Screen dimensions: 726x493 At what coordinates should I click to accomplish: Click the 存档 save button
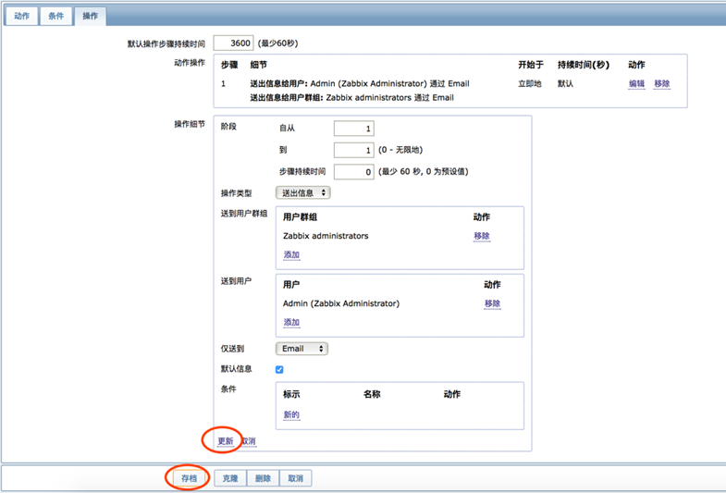pyautogui.click(x=189, y=478)
